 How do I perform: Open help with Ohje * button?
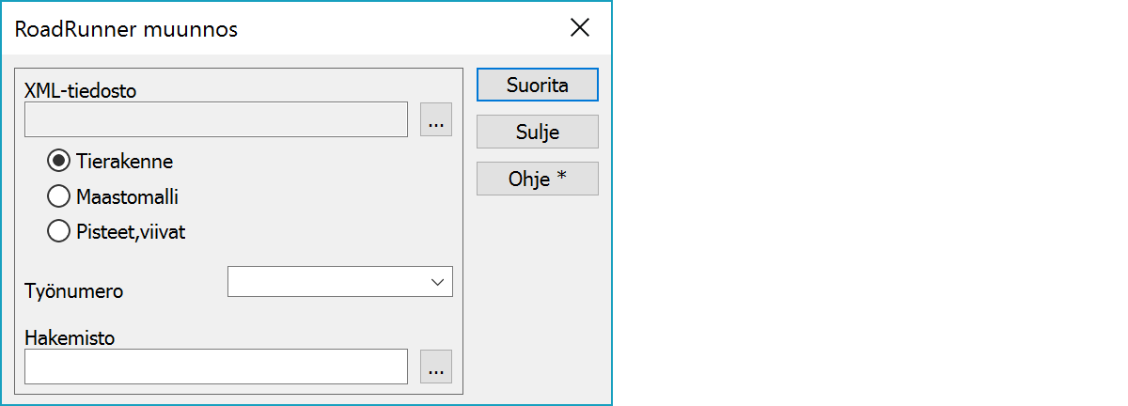537,179
